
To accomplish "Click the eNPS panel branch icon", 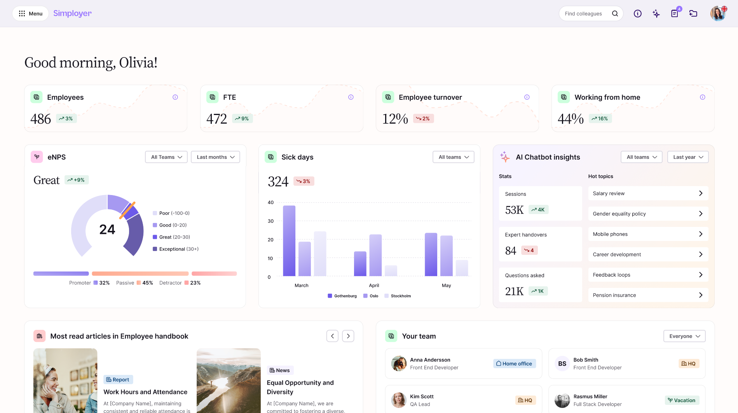I will (x=37, y=157).
